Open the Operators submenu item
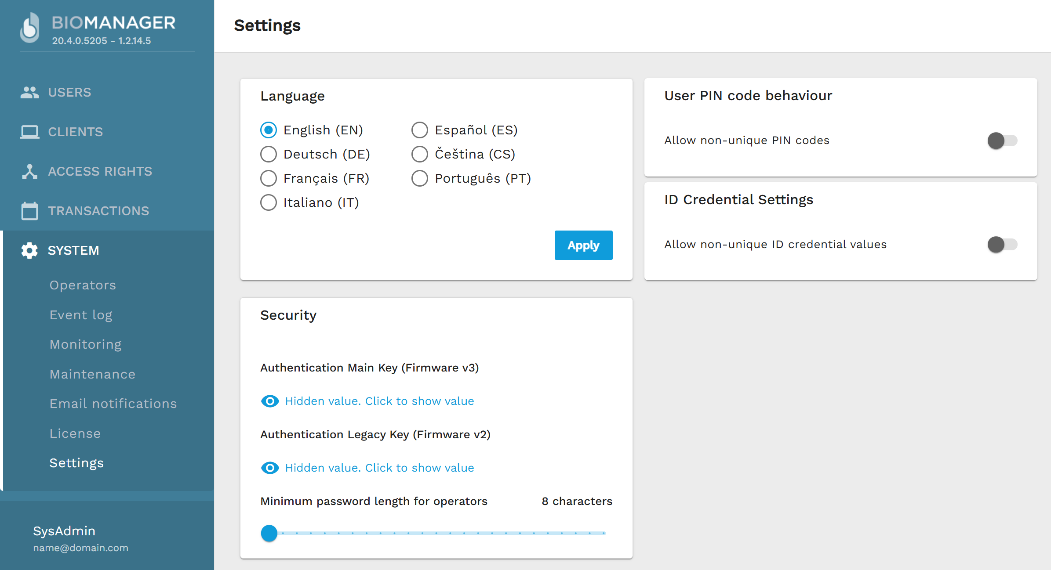The height and width of the screenshot is (570, 1051). click(83, 285)
